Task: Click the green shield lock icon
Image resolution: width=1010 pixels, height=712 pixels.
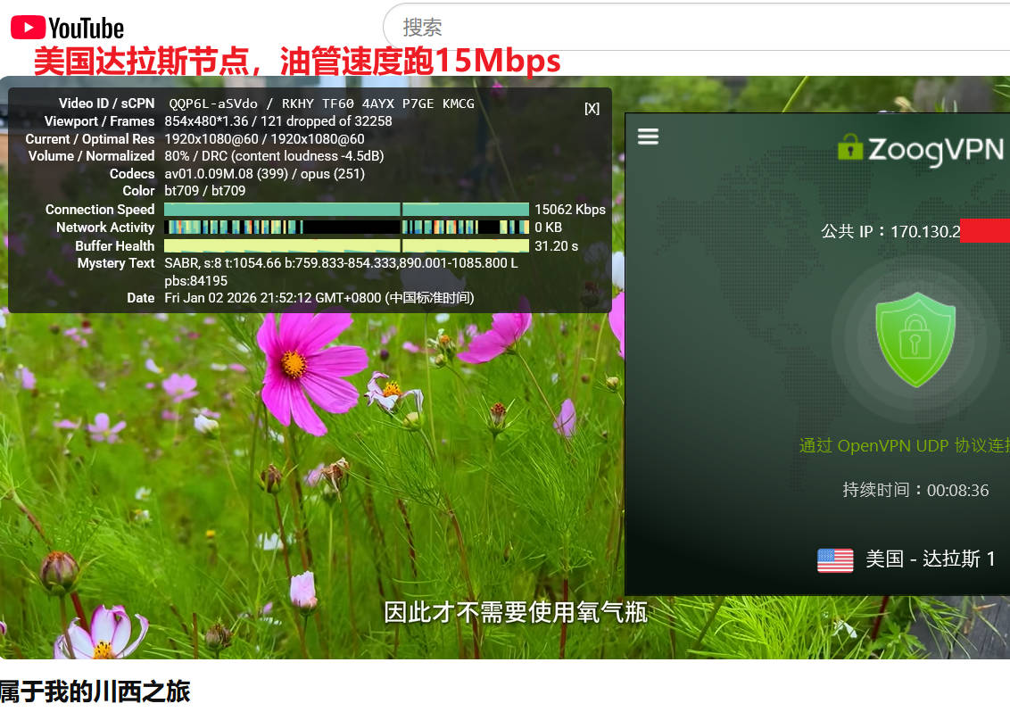Action: 915,338
